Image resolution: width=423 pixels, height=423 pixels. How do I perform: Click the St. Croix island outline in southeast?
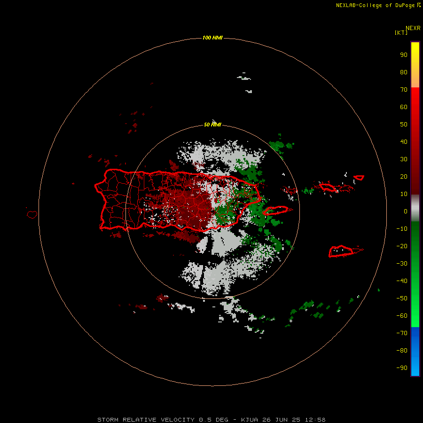341,251
